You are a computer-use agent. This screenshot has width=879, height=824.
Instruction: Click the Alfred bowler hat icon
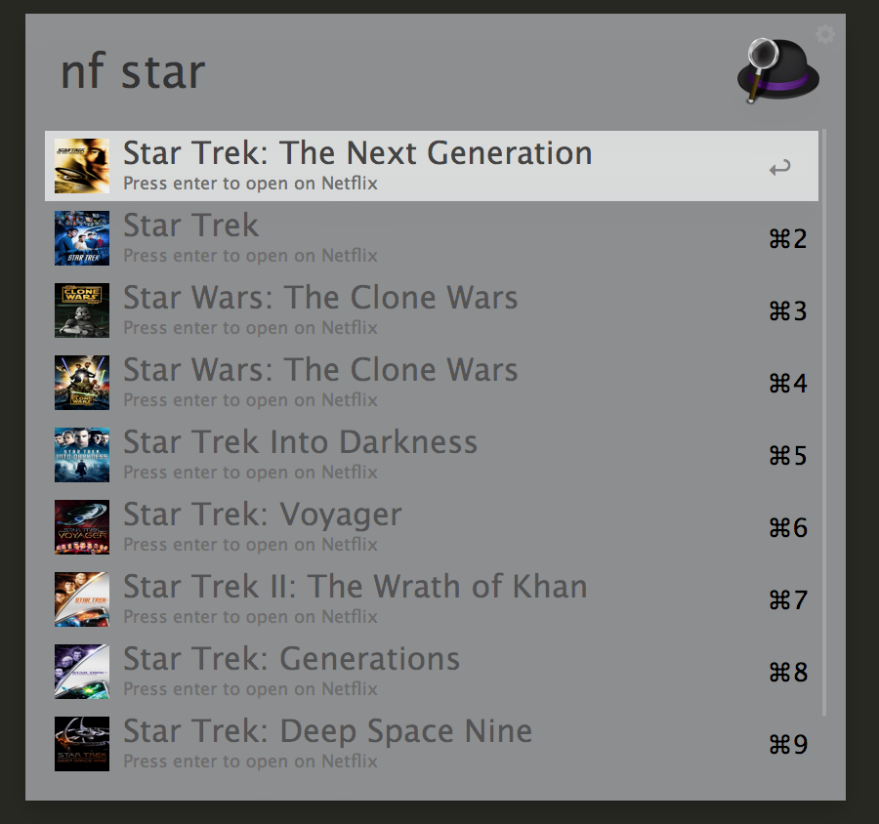[x=777, y=70]
